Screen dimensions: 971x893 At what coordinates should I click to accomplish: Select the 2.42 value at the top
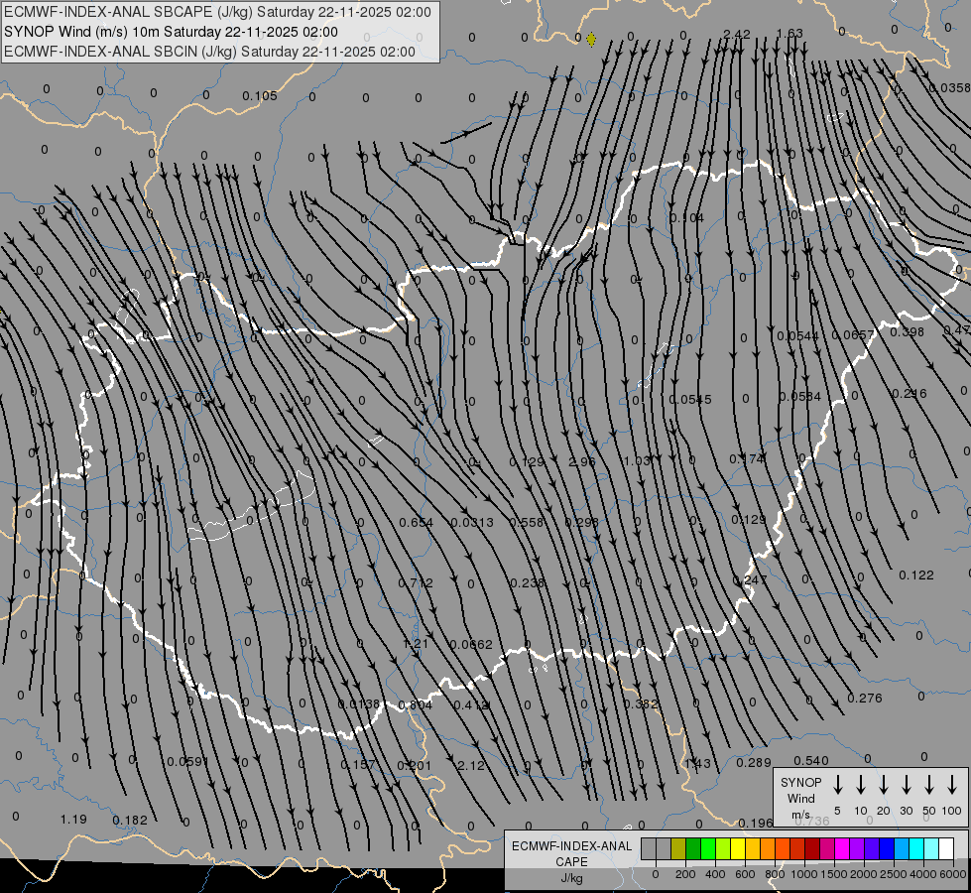pyautogui.click(x=737, y=35)
